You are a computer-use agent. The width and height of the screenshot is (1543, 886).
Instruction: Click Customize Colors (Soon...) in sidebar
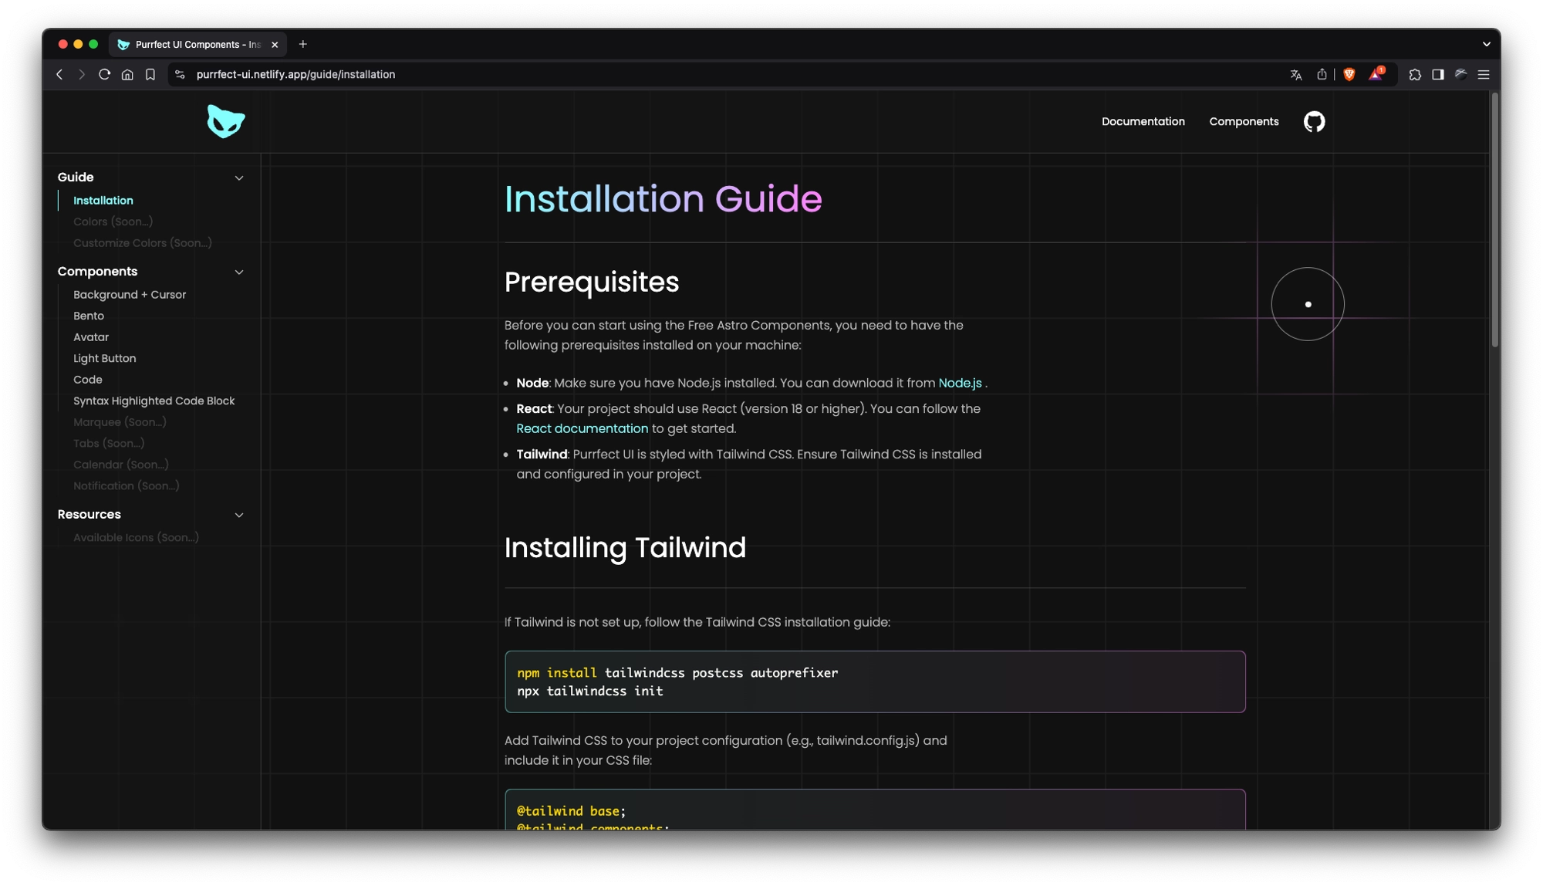(x=143, y=243)
